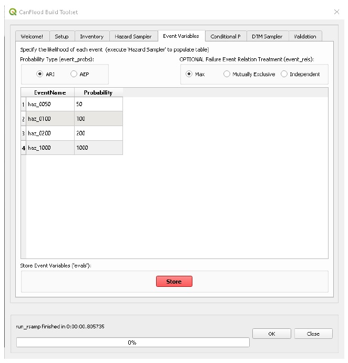Click the EventName column header
The image size is (348, 363).
coord(50,92)
